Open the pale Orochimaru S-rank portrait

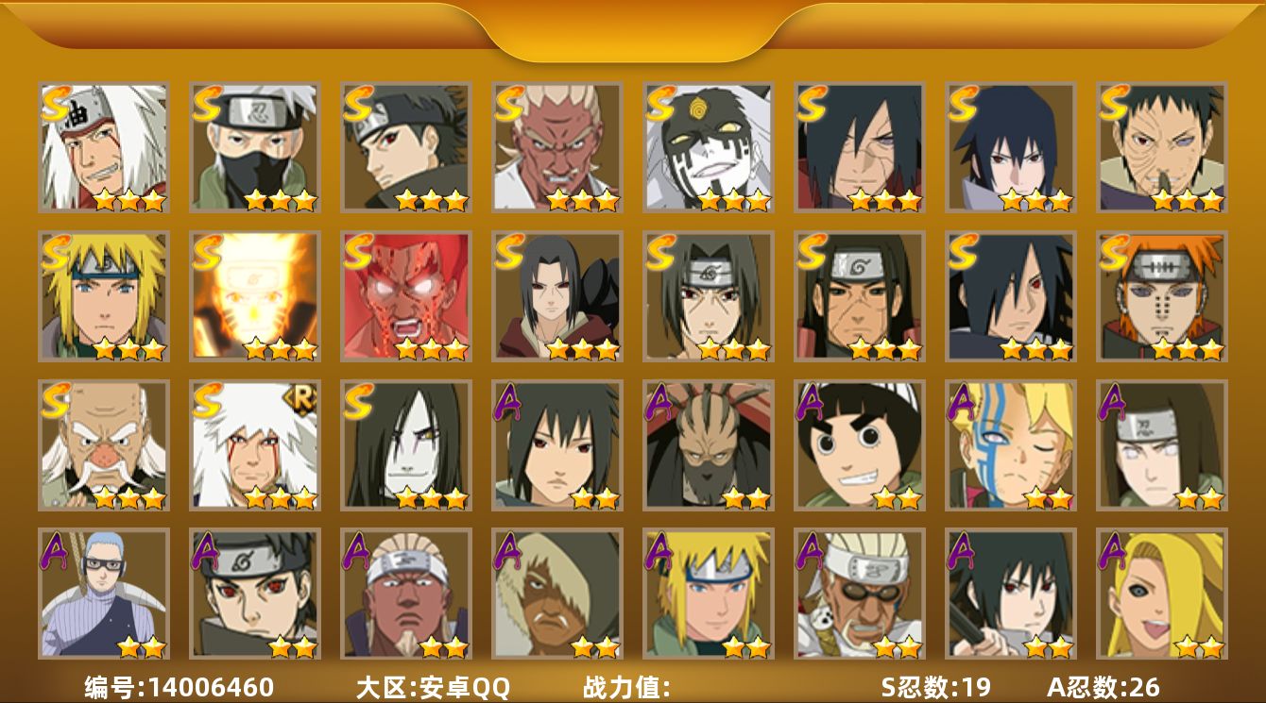[405, 444]
